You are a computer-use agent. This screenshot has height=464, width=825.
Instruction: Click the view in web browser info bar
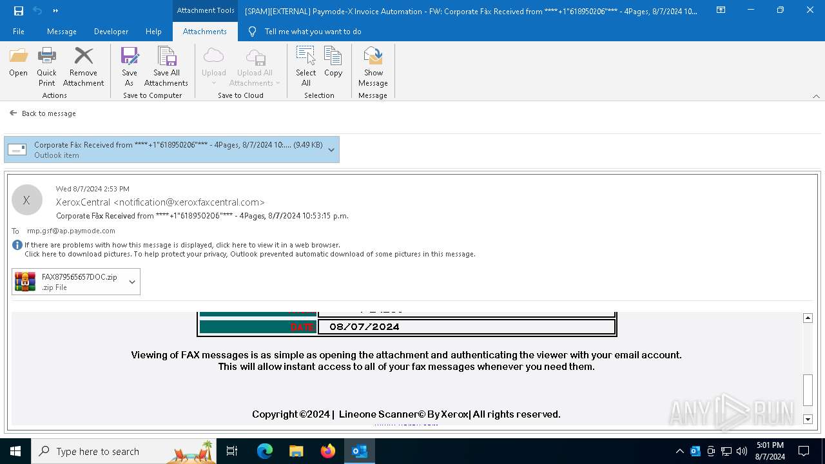182,245
